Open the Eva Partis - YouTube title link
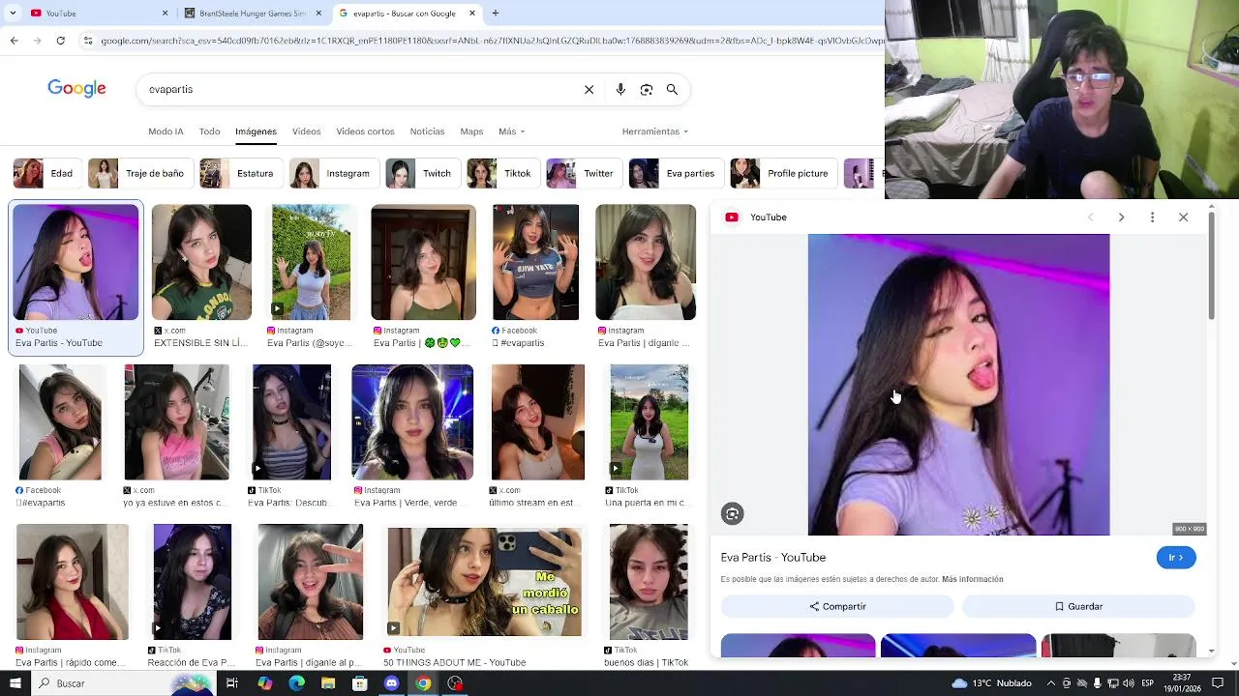Screen dimensions: 1239x696 pyautogui.click(x=773, y=558)
